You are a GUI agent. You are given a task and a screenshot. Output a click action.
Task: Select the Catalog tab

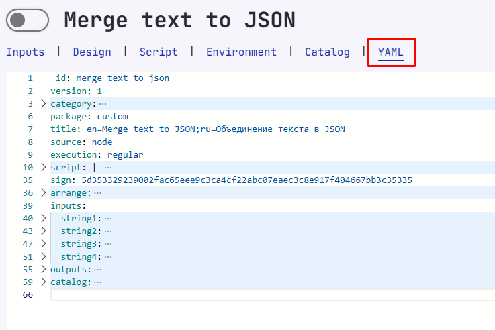[x=327, y=52]
